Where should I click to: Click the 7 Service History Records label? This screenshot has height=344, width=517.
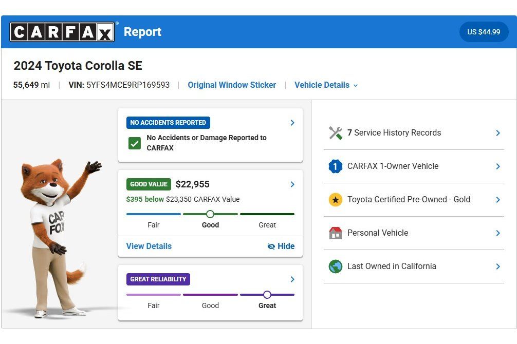(394, 133)
